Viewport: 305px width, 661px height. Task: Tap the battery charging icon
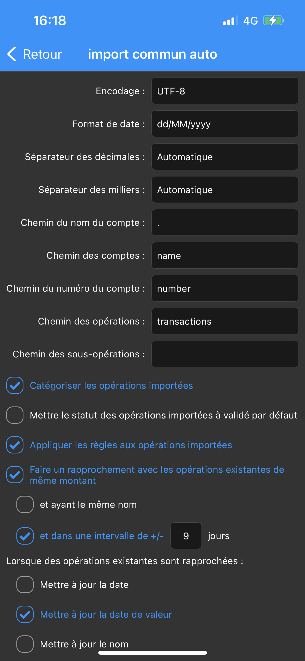point(273,20)
